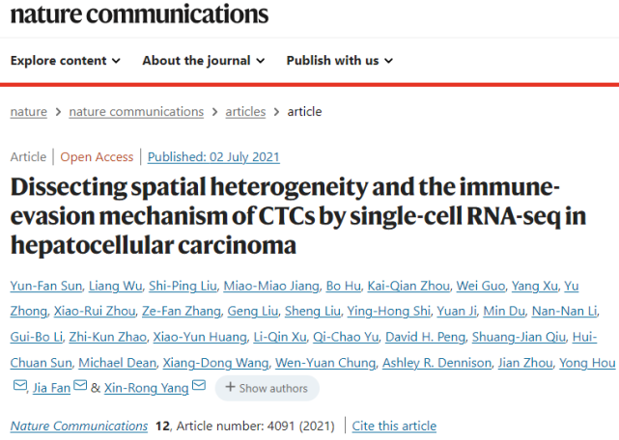Expand the Explore content menu
Image resolution: width=619 pixels, height=440 pixels.
coord(66,60)
